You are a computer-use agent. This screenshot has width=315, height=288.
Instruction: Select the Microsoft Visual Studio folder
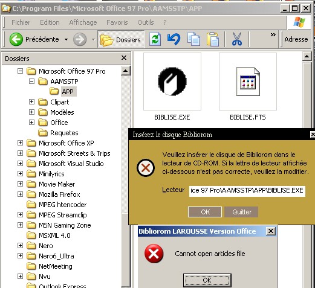pos(71,164)
